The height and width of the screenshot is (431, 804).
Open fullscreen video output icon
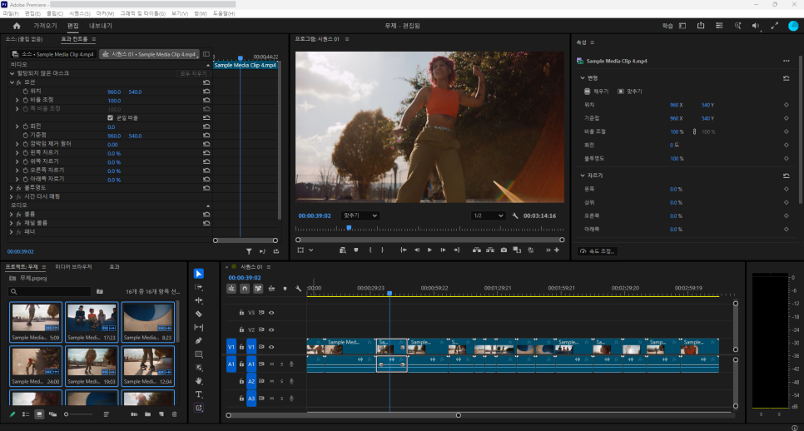pyautogui.click(x=774, y=26)
